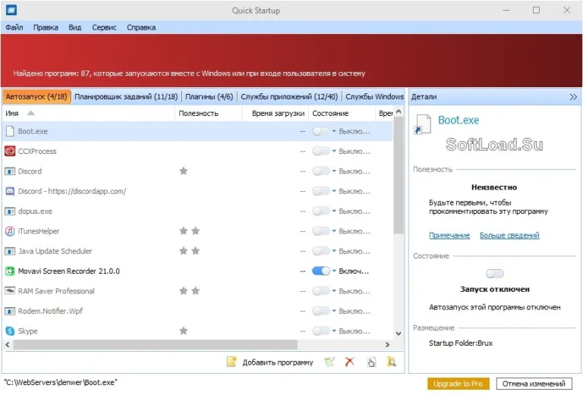Image resolution: width=583 pixels, height=395 pixels.
Task: Click the yellow note add-program icon
Action: point(232,362)
